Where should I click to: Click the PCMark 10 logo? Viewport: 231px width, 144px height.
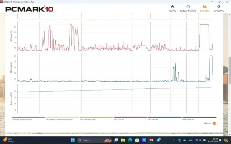pyautogui.click(x=29, y=9)
